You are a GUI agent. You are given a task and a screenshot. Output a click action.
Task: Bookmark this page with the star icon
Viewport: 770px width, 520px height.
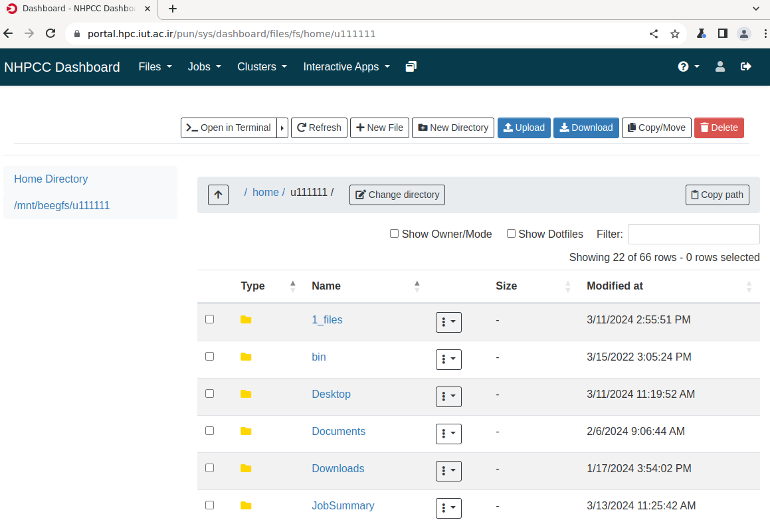(675, 34)
